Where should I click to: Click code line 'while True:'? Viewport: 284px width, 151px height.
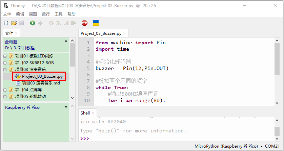pos(112,87)
